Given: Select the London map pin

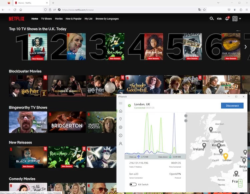Looking at the screenshot, I should pyautogui.click(x=225, y=156).
